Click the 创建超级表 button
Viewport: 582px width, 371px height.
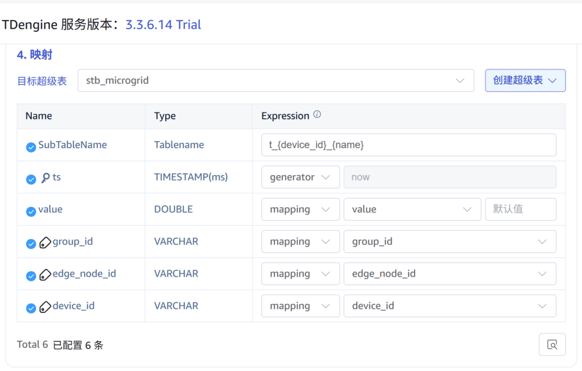[x=519, y=80]
